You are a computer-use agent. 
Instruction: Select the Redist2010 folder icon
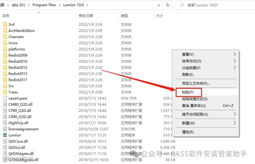[5, 61]
